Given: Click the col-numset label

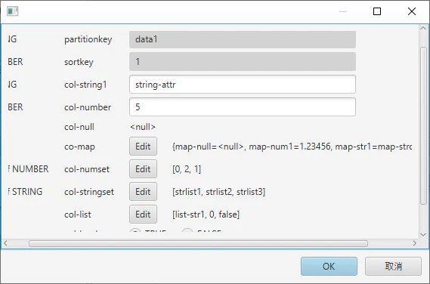Looking at the screenshot, I should tap(87, 169).
